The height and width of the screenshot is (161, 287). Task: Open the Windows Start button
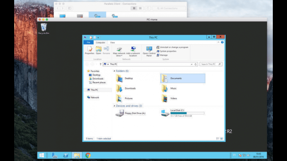[42, 155]
